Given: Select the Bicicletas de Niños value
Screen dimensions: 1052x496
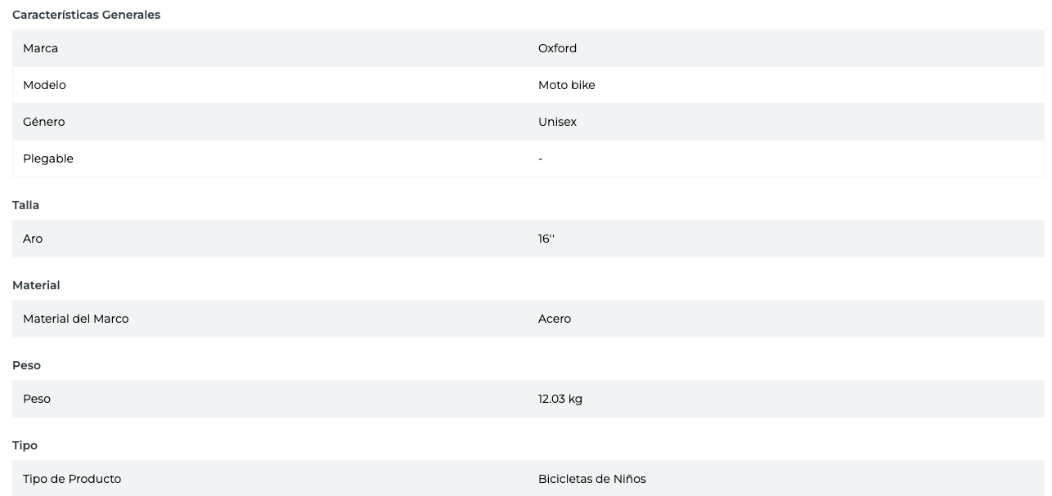Looking at the screenshot, I should pyautogui.click(x=591, y=479).
